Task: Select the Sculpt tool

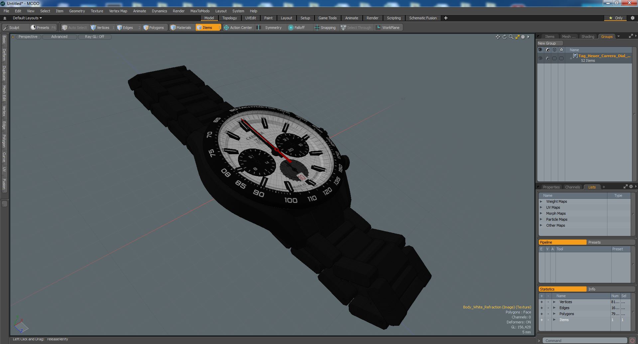Action: [x=11, y=28]
